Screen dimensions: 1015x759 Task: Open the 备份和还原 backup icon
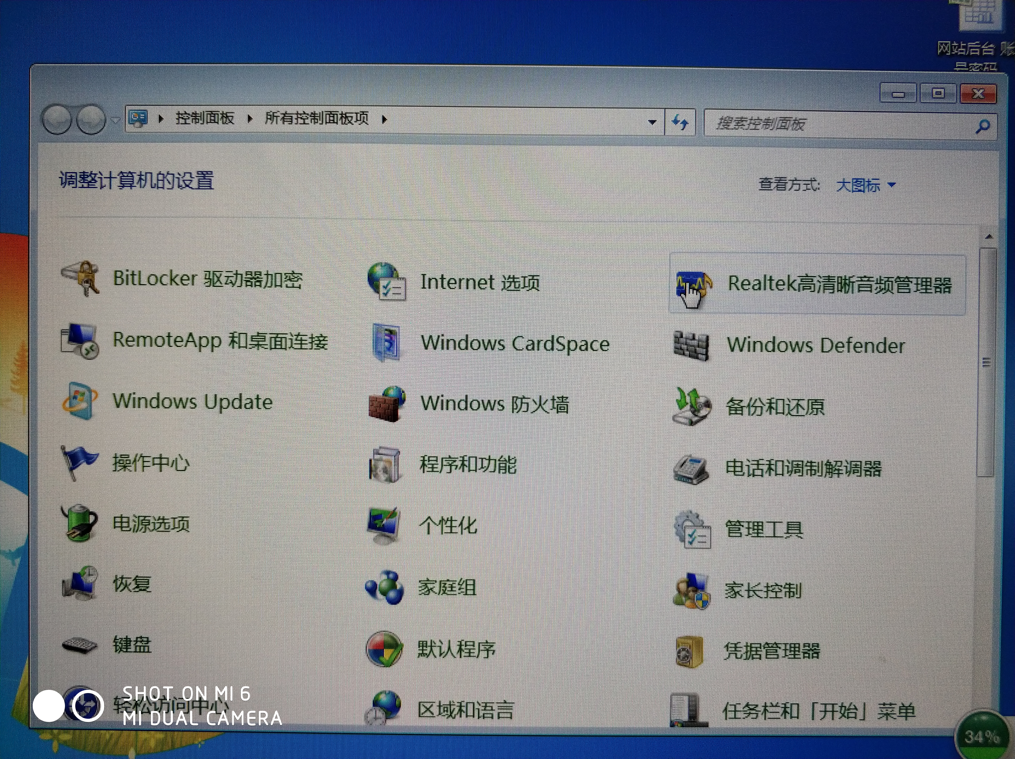(x=692, y=406)
